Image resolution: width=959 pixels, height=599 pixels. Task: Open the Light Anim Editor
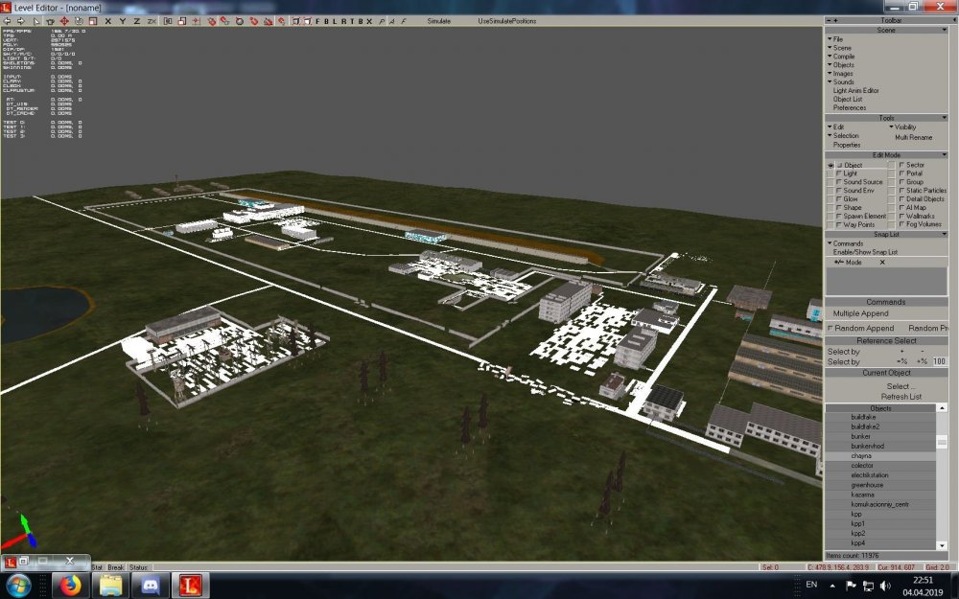(x=855, y=90)
